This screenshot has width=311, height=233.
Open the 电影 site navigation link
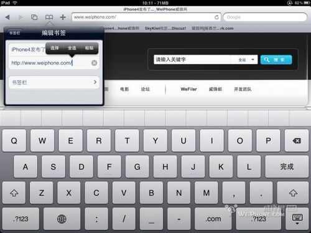click(124, 89)
